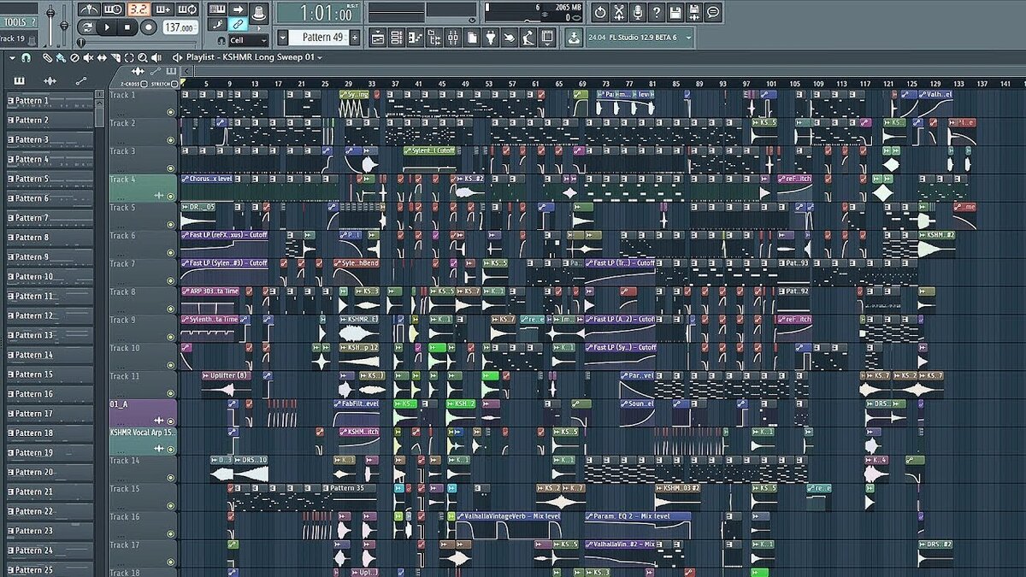Select the Draw pencil tool in Playlist
This screenshot has width=1026, height=577.
[48, 57]
